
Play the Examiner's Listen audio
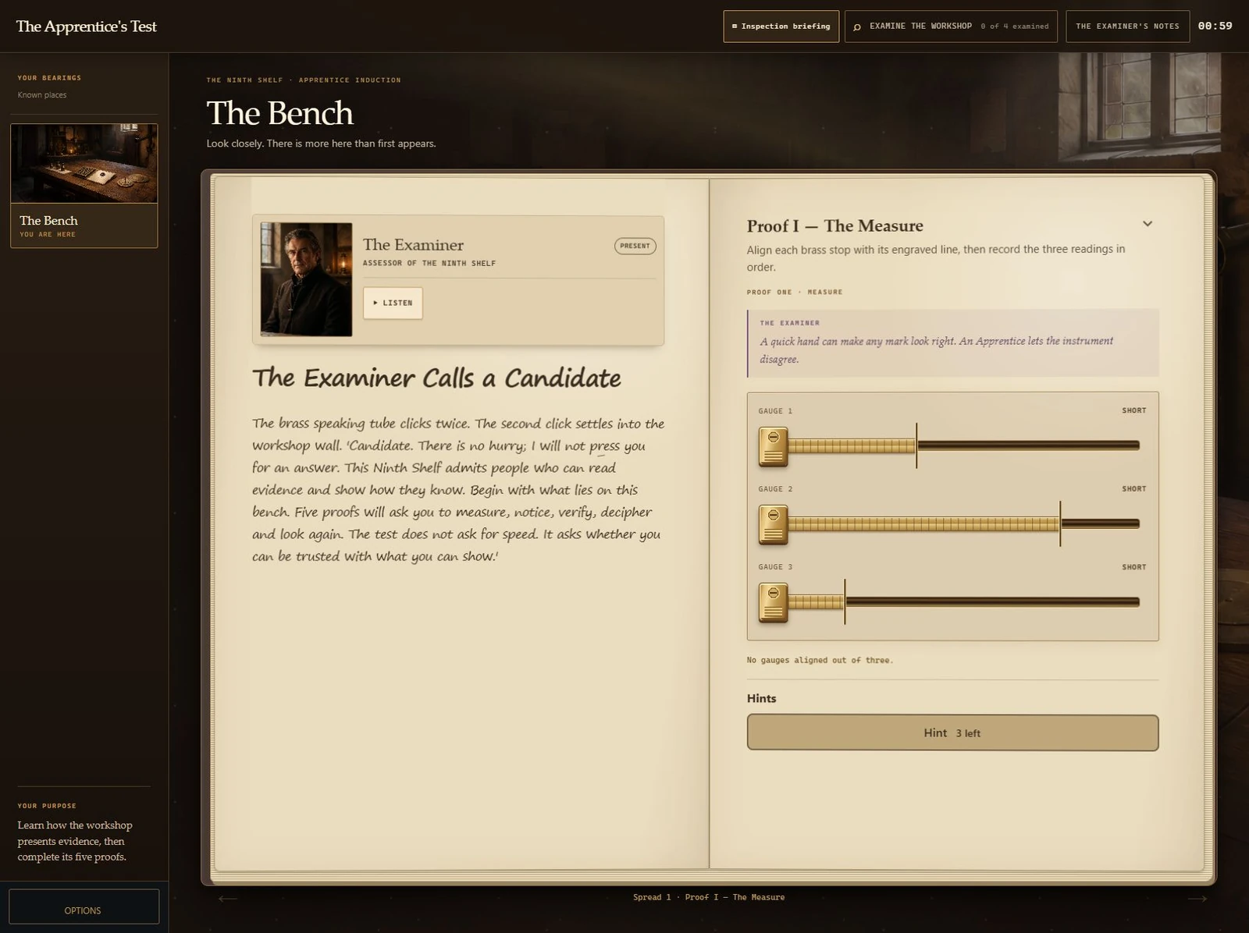(x=393, y=303)
